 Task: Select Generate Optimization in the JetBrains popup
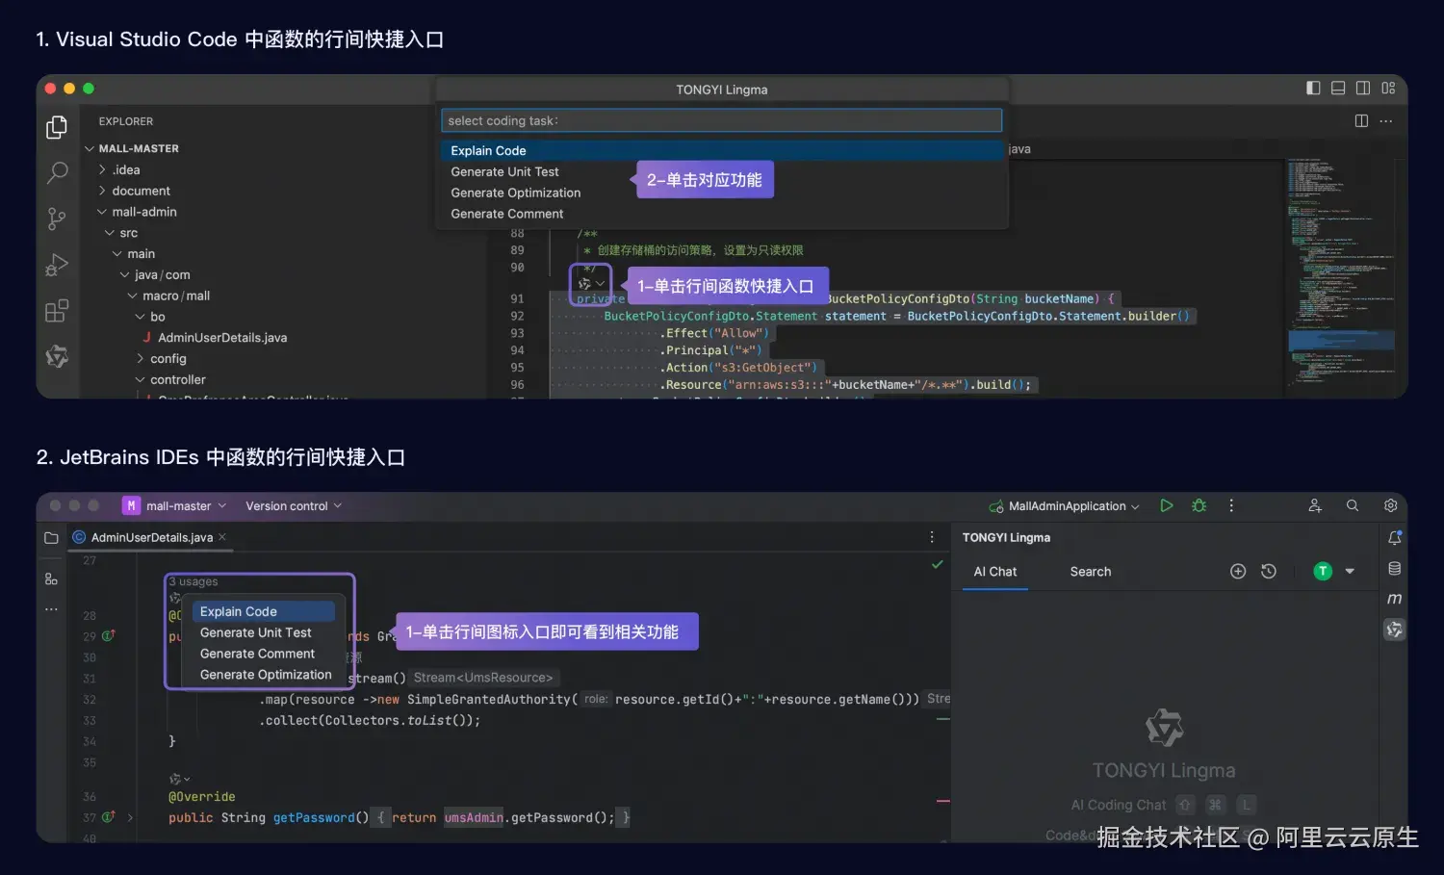[x=266, y=675]
